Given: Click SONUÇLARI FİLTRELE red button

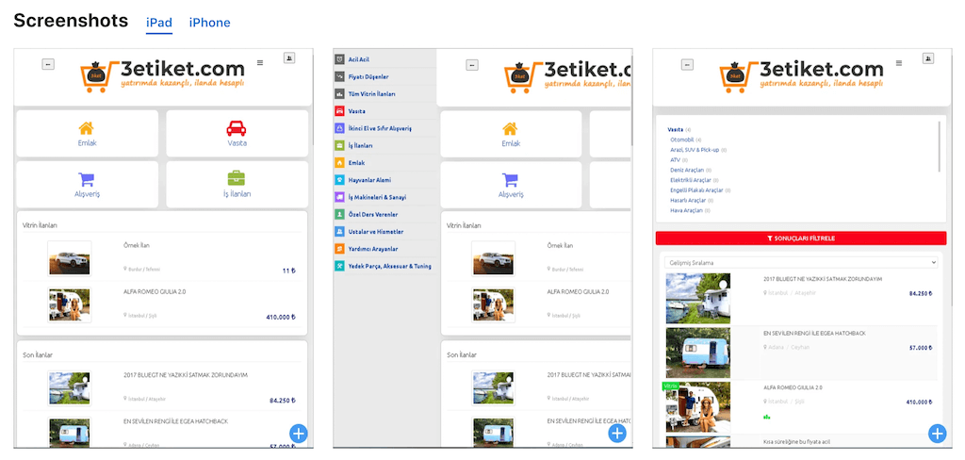Looking at the screenshot, I should point(801,238).
